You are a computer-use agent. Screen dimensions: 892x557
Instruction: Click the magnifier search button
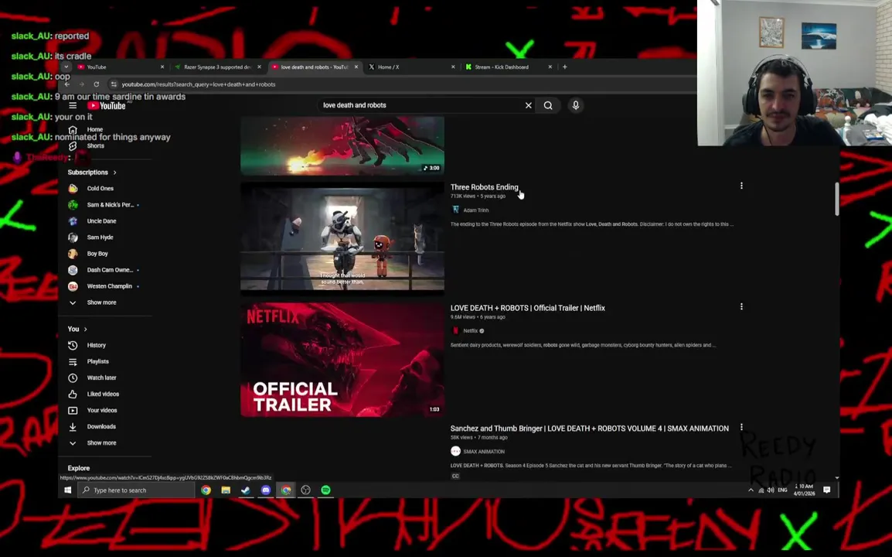click(x=548, y=105)
